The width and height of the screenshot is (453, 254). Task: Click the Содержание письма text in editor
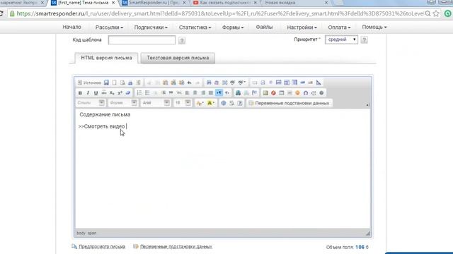coord(105,114)
